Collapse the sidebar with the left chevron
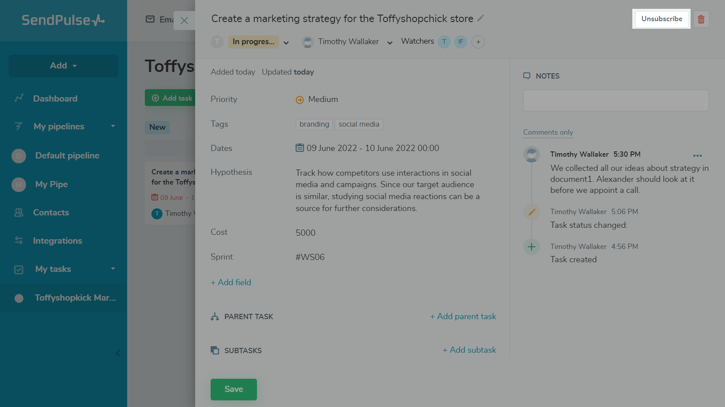Viewport: 725px width, 407px height. coord(118,353)
